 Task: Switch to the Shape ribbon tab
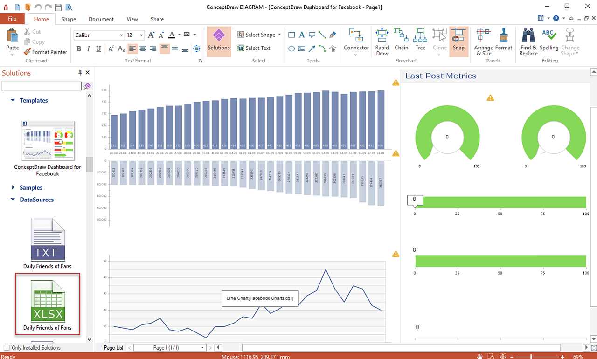click(69, 19)
